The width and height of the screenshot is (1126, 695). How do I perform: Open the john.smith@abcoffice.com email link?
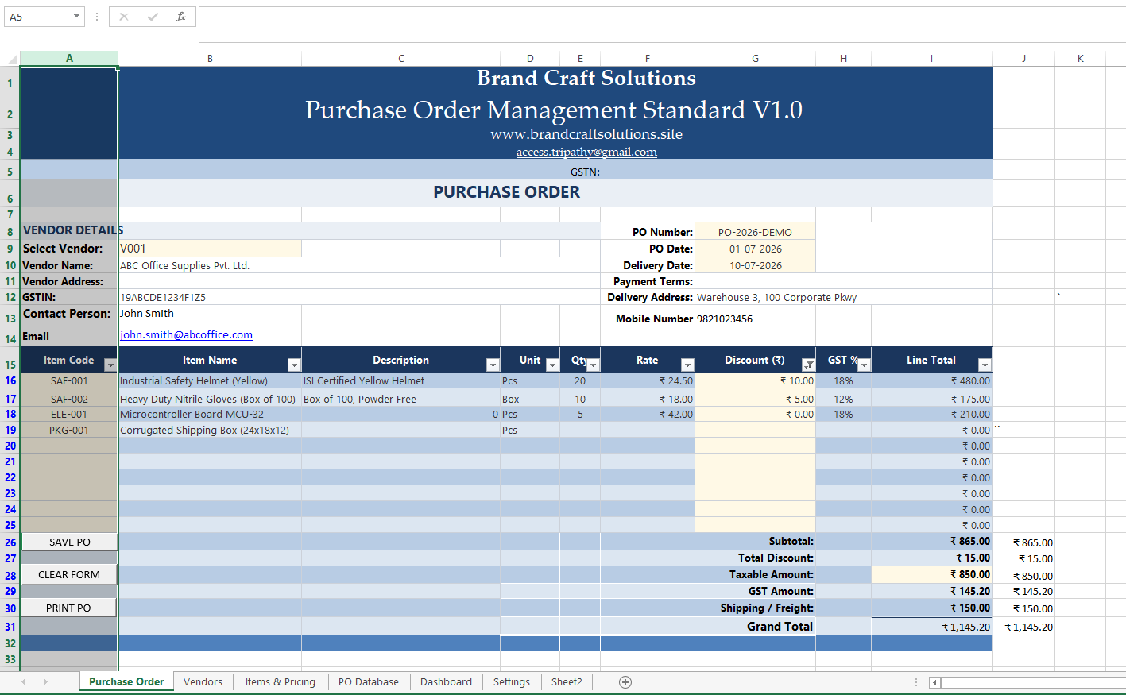pyautogui.click(x=186, y=335)
